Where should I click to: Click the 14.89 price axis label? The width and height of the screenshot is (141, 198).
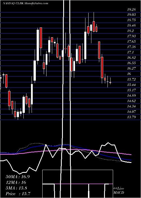coord(131,95)
